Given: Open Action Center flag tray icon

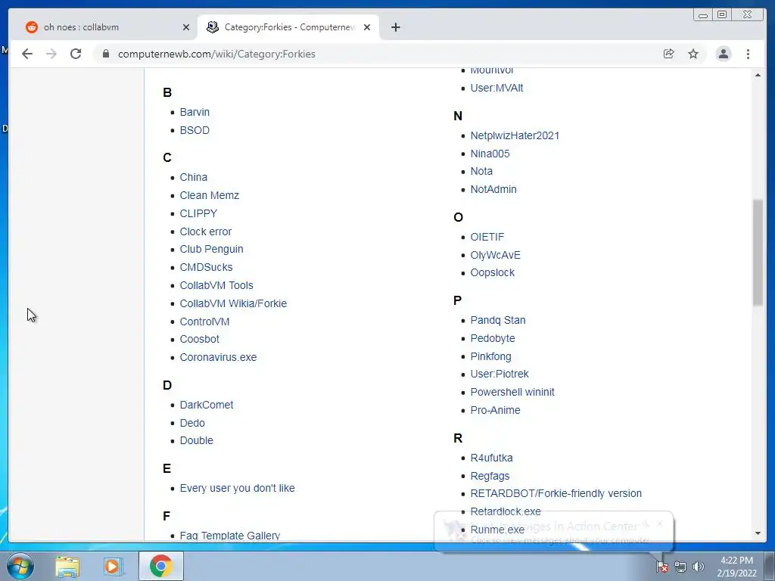Looking at the screenshot, I should [662, 567].
